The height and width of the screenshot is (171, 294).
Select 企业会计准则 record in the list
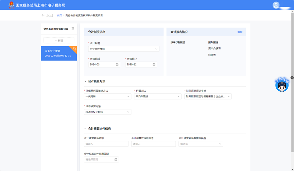pos(59,53)
